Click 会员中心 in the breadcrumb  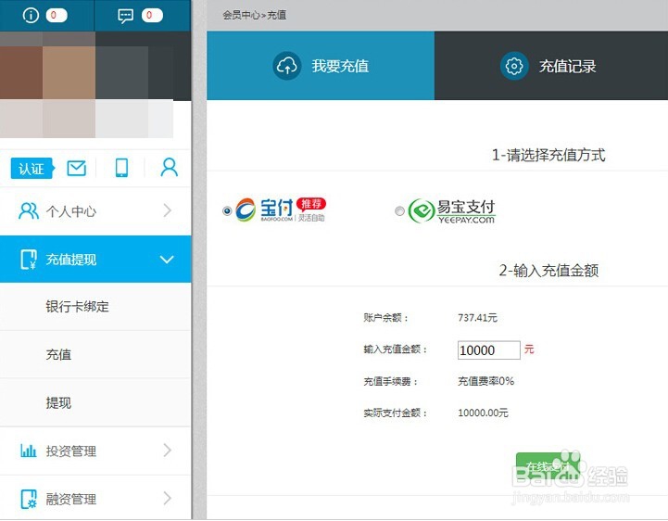coord(241,16)
